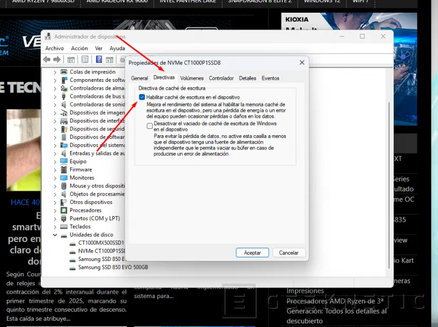This screenshot has width=438, height=327.
Task: Open the Ayuda menu
Action: click(x=117, y=48)
